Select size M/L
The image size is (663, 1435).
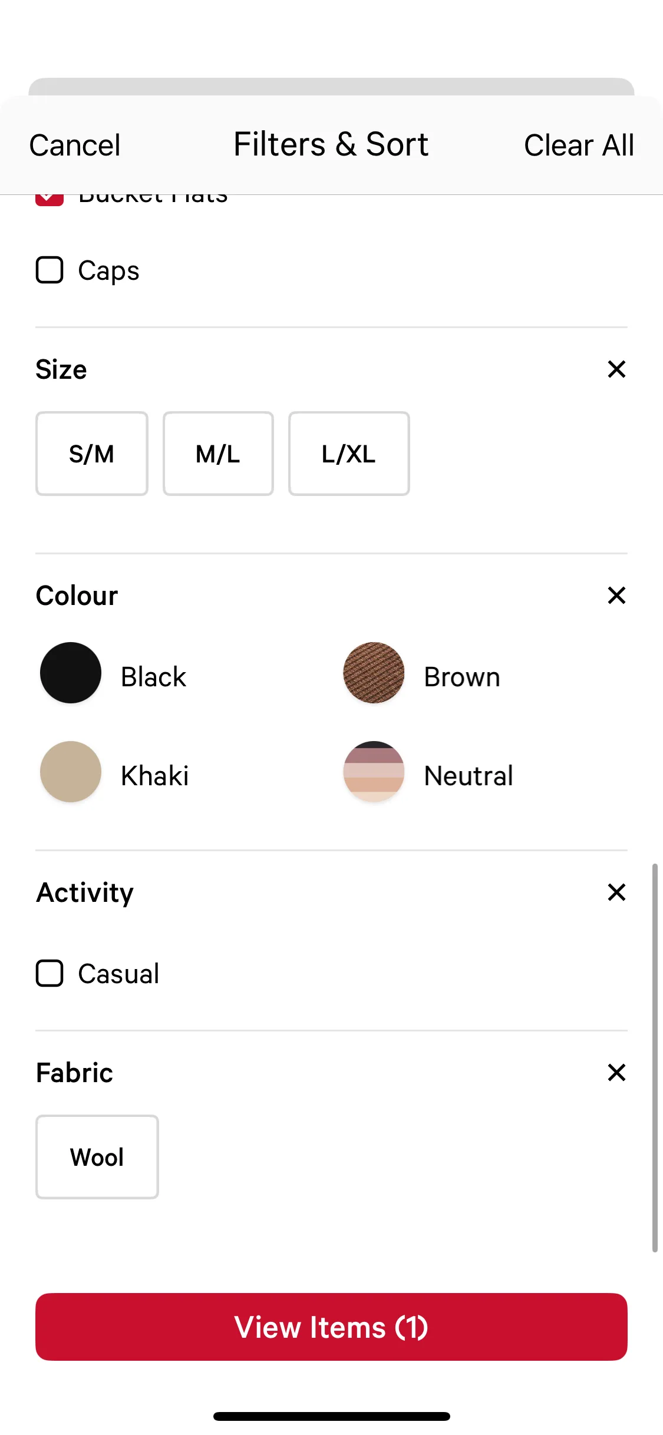(218, 454)
